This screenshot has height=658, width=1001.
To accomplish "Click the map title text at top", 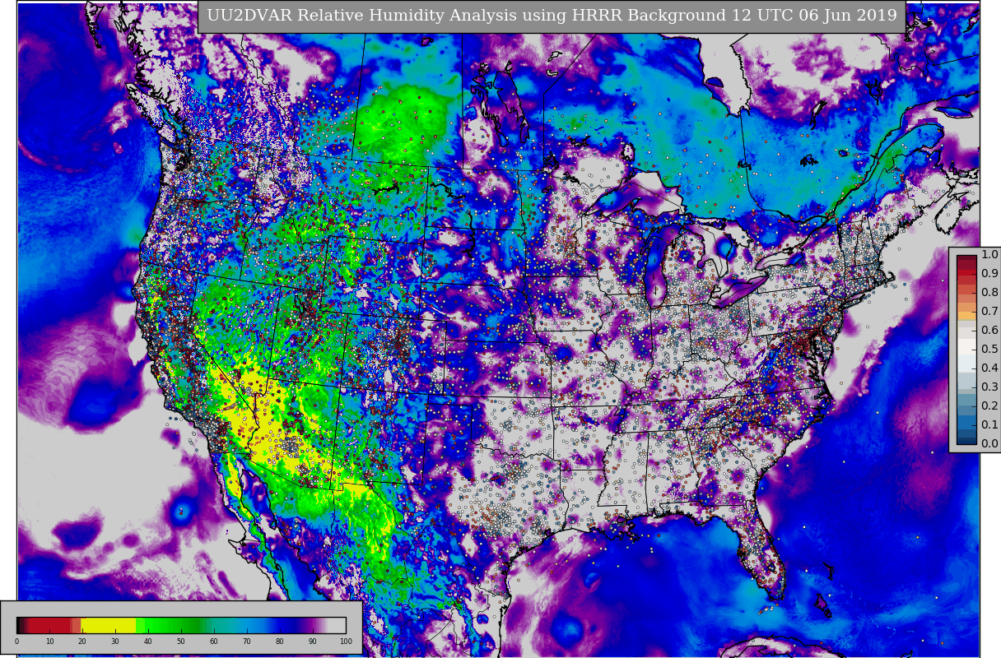I will [552, 16].
